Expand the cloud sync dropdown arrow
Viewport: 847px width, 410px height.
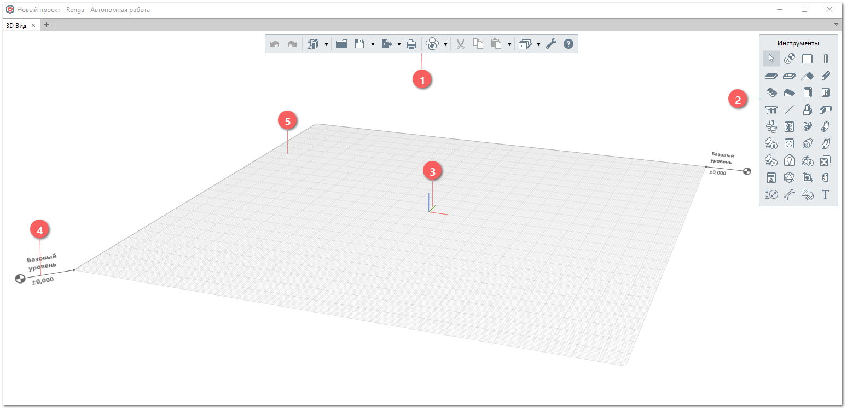point(446,44)
